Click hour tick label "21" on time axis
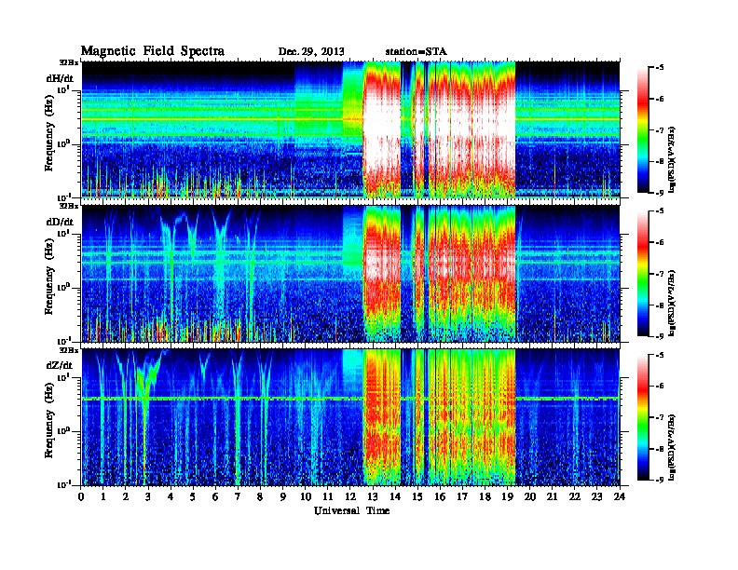The image size is (738, 570). 552,496
